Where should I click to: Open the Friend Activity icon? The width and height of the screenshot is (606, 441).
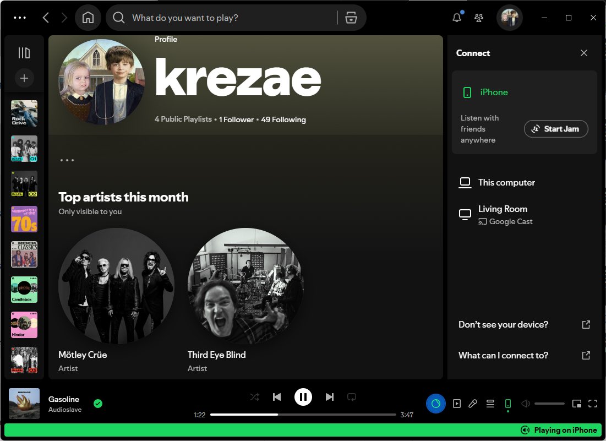coord(479,18)
